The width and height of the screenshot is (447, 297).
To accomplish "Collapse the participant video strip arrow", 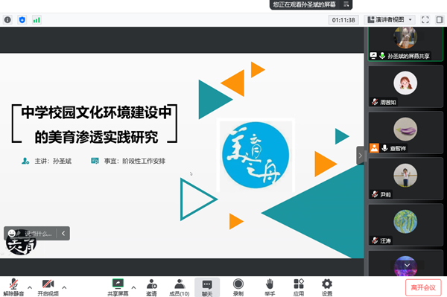I will tap(360, 156).
